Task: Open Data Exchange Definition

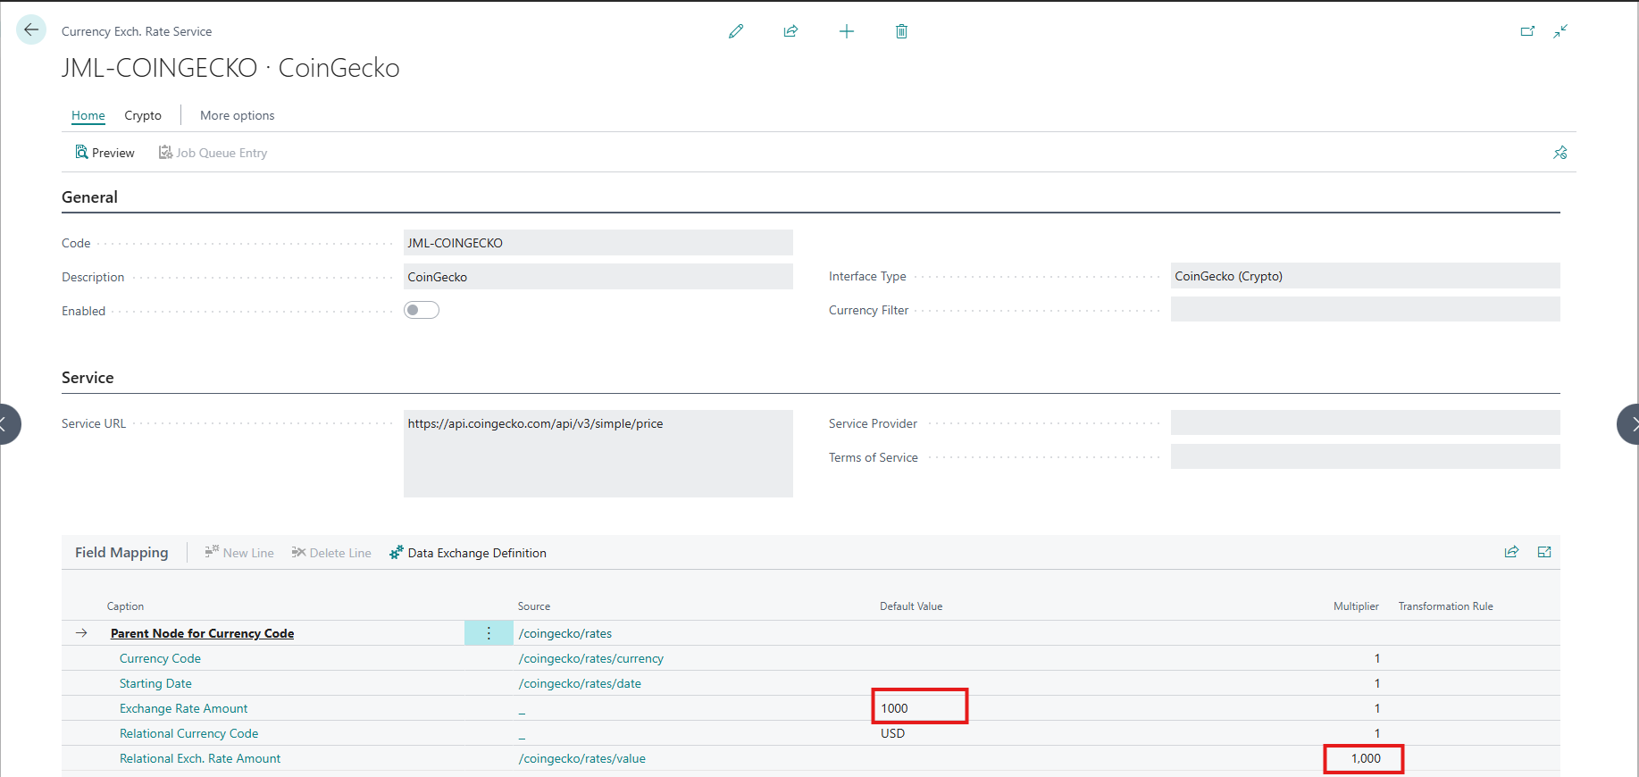Action: [x=468, y=553]
